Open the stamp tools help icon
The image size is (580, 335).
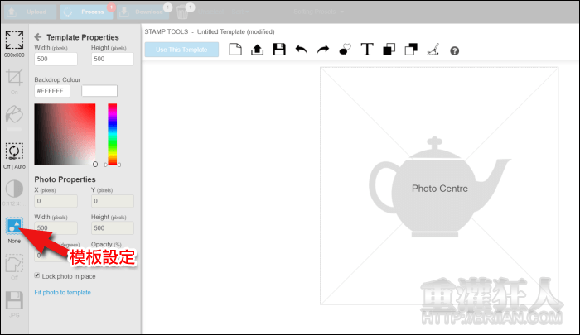click(454, 50)
